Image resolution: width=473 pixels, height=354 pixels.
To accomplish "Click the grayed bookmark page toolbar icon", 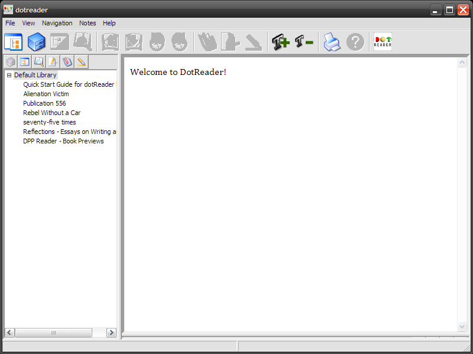I will pos(134,42).
